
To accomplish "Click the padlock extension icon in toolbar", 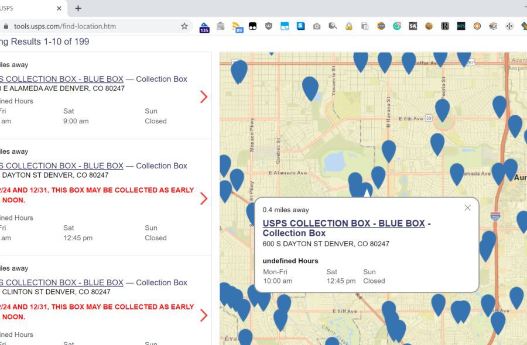I will (x=349, y=26).
